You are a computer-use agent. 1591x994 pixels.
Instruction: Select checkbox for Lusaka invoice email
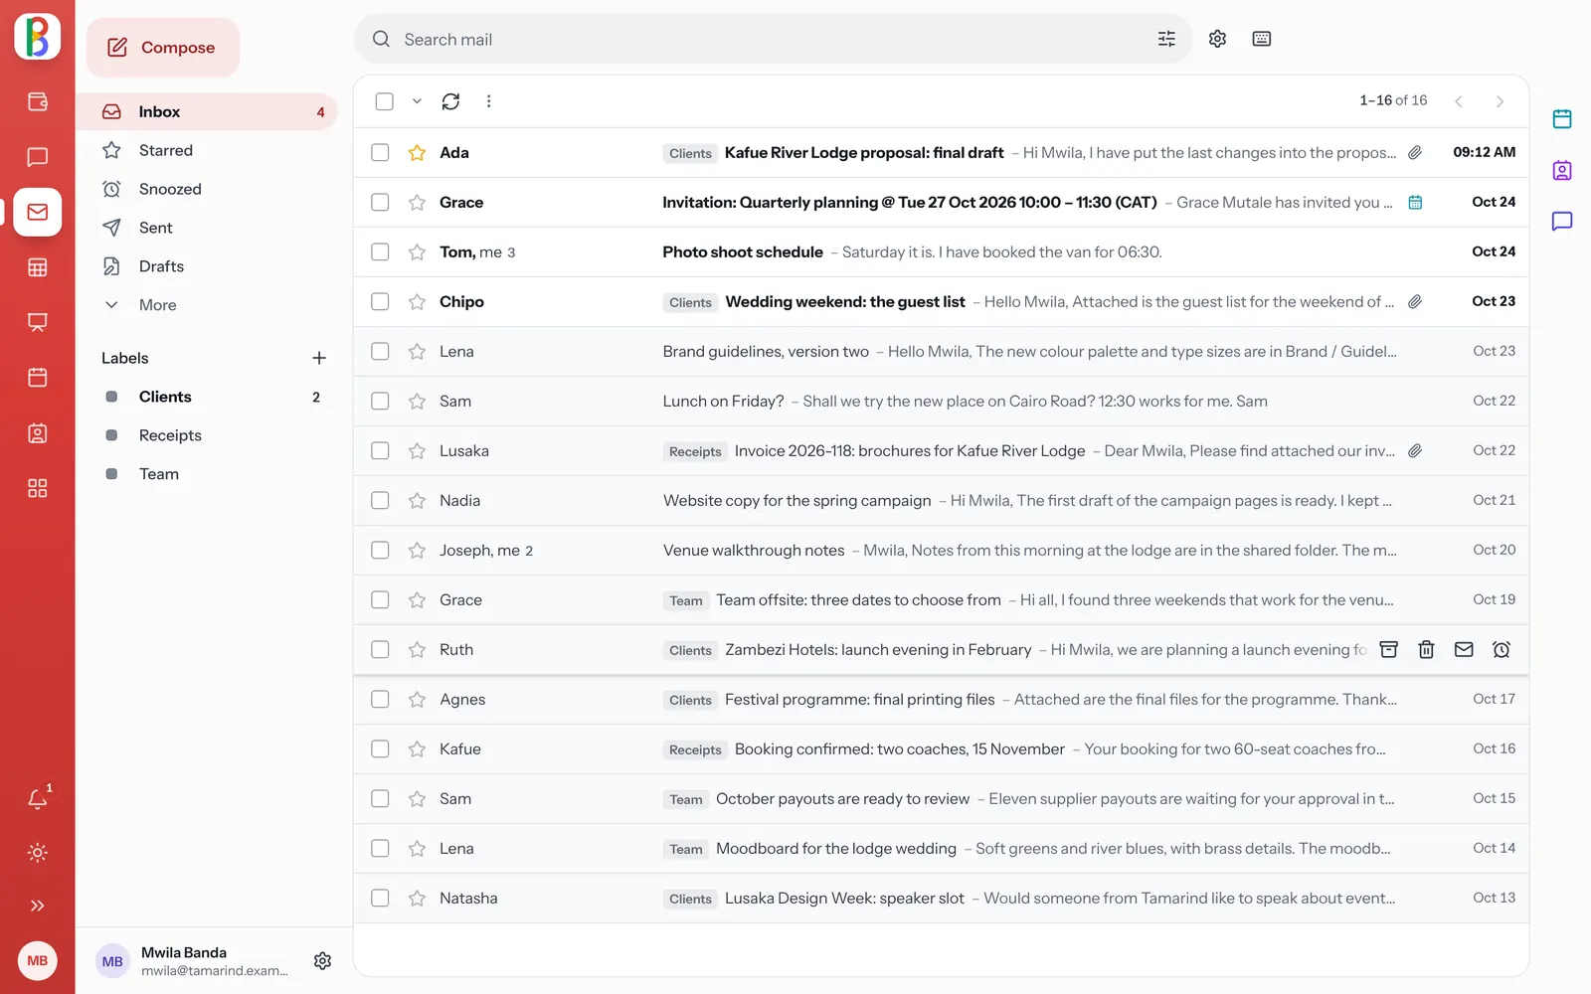(380, 450)
